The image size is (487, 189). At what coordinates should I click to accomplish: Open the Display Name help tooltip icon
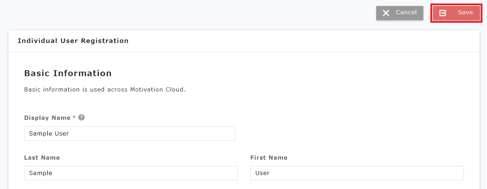[x=81, y=117]
